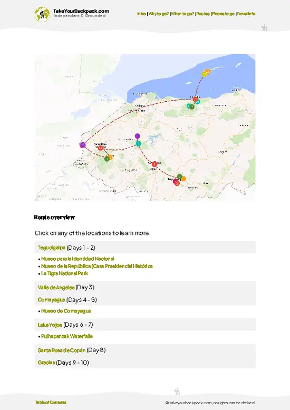The width and height of the screenshot is (290, 410).
Task: Open the Gracias location link
Action: point(46,363)
